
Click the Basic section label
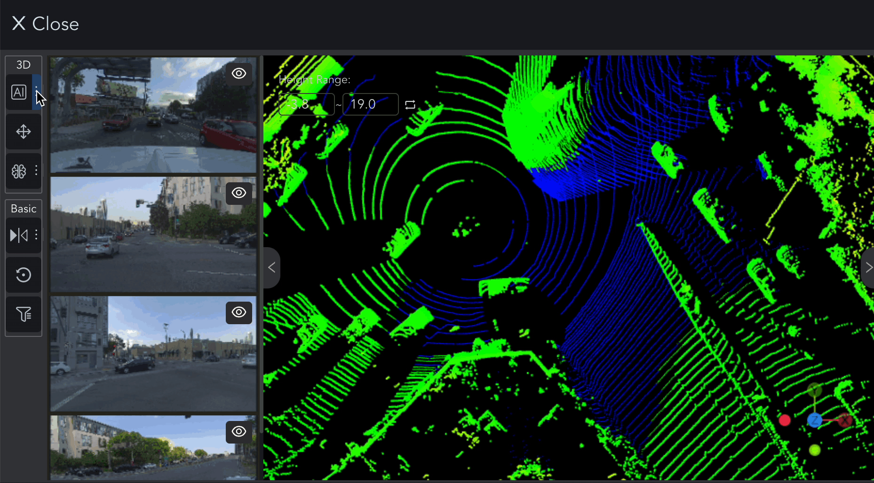pyautogui.click(x=24, y=209)
